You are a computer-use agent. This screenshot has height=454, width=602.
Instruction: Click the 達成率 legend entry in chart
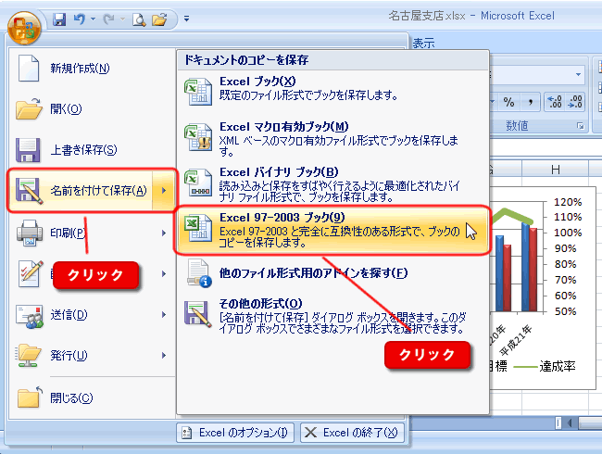545,366
